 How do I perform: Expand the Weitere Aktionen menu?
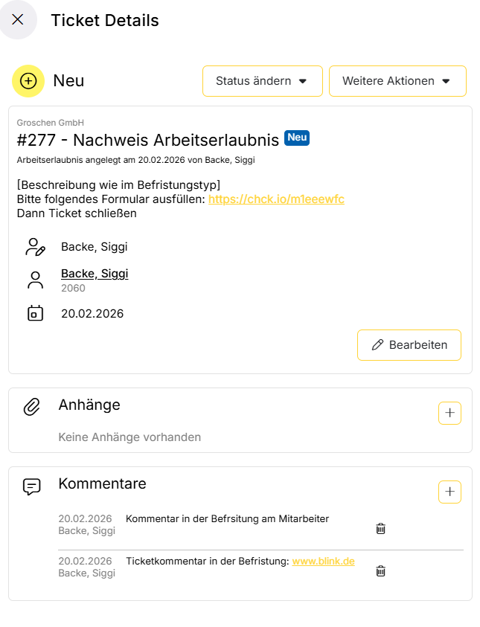tap(397, 81)
